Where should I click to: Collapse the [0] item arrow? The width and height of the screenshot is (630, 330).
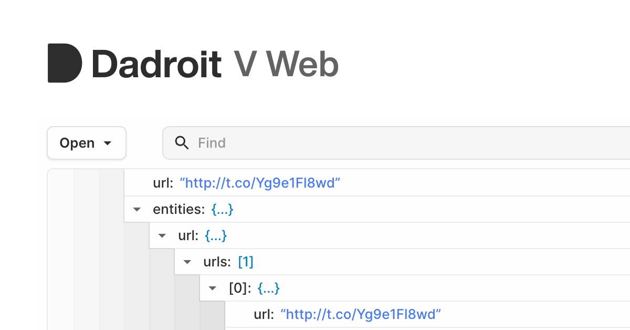pyautogui.click(x=213, y=288)
